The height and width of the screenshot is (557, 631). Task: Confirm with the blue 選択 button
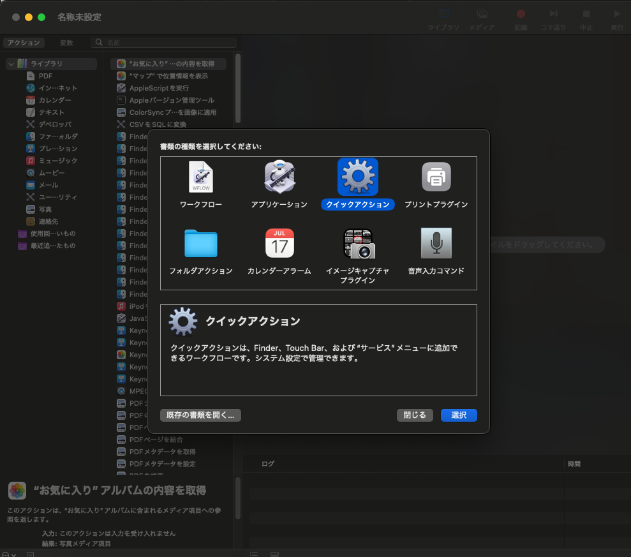[x=458, y=415]
